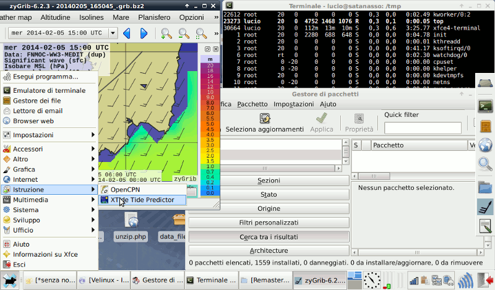Viewport: 495px width, 290px height.
Task: Expand the Altro submenu
Action: pos(49,159)
